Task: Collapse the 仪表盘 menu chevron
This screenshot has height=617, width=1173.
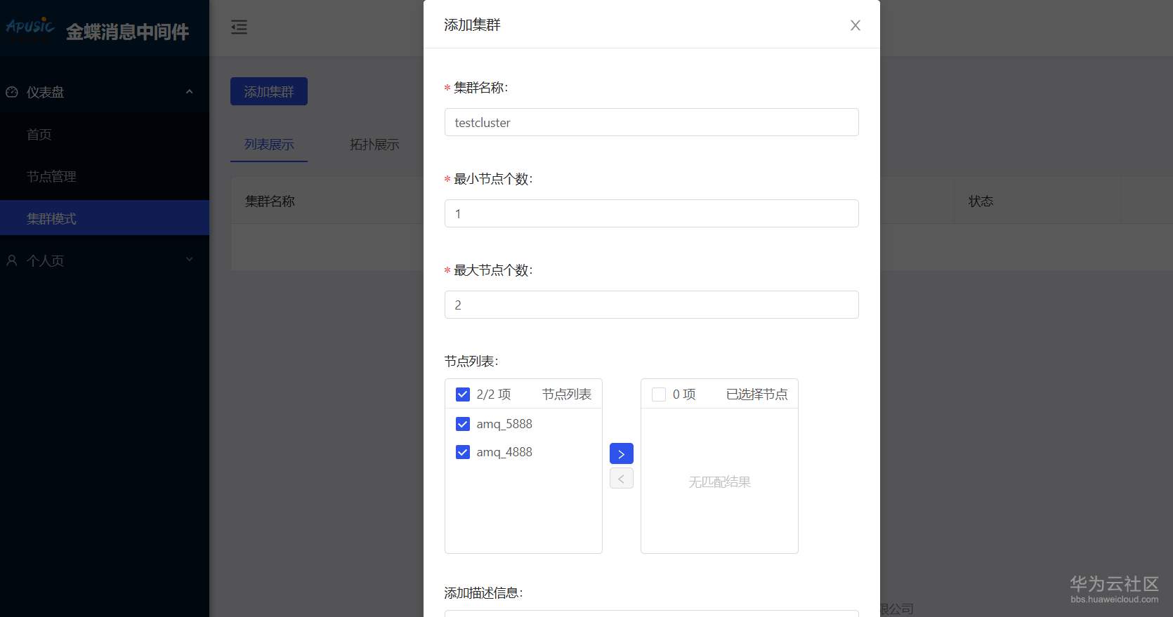Action: tap(189, 92)
